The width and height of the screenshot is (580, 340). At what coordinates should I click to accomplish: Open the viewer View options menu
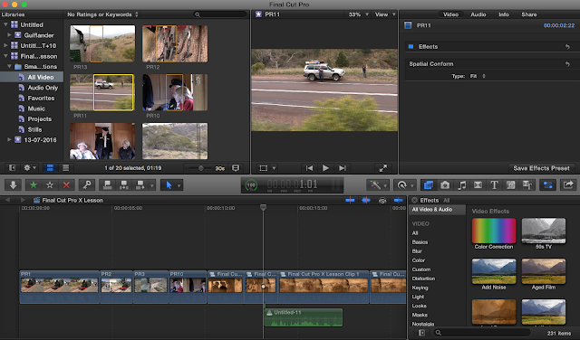click(x=385, y=14)
